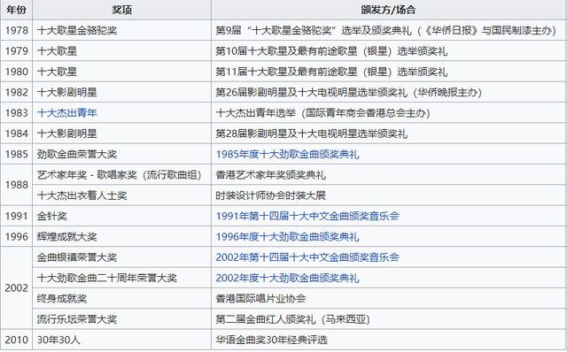Viewport: 567px width, 352px height.
Task: Click the 辉煌成就大奖 cell
Action: click(122, 237)
